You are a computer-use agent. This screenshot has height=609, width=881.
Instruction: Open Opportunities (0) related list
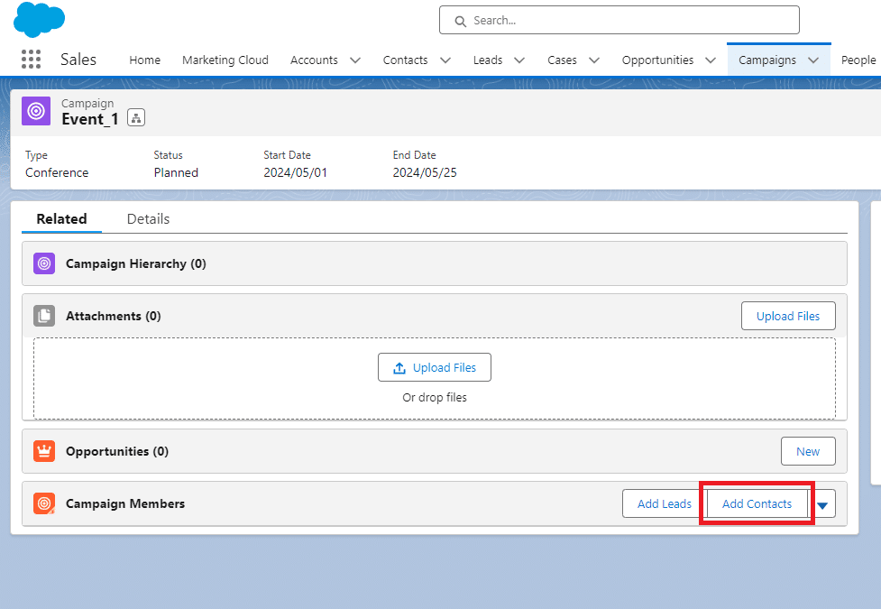[117, 451]
